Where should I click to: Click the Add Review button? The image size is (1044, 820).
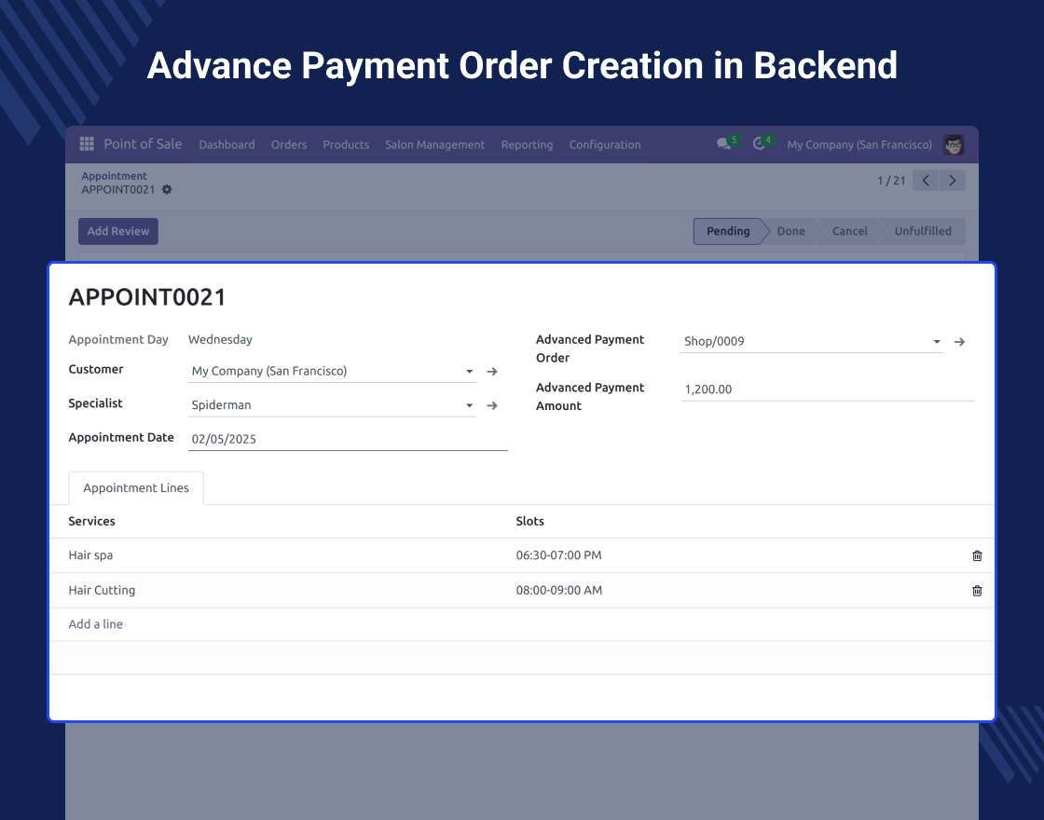pyautogui.click(x=117, y=231)
